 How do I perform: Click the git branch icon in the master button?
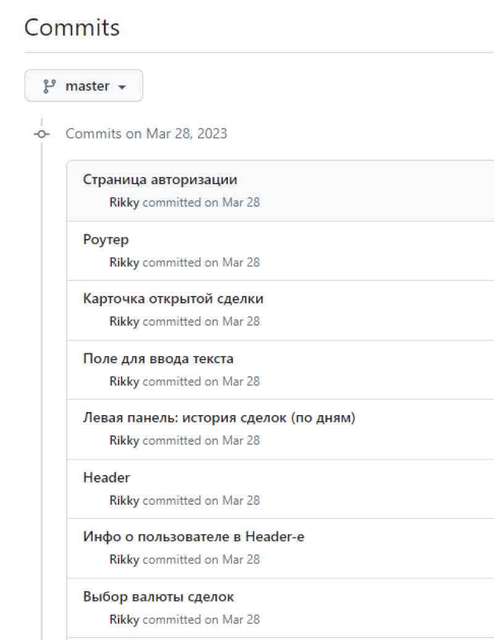point(49,86)
